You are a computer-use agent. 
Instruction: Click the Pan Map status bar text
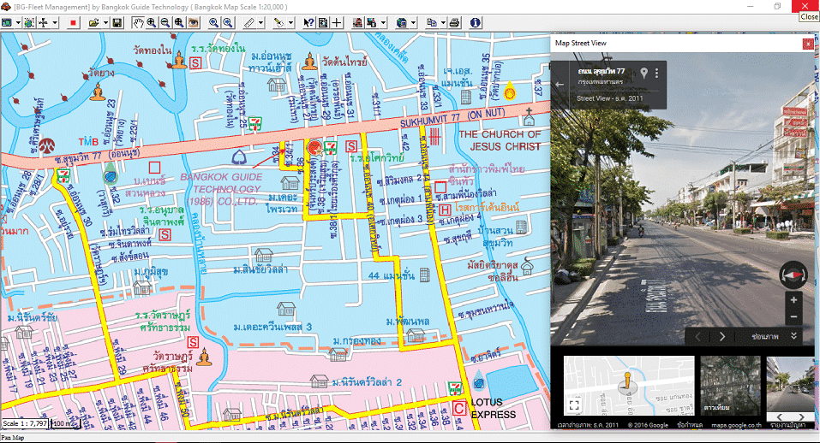click(13, 438)
